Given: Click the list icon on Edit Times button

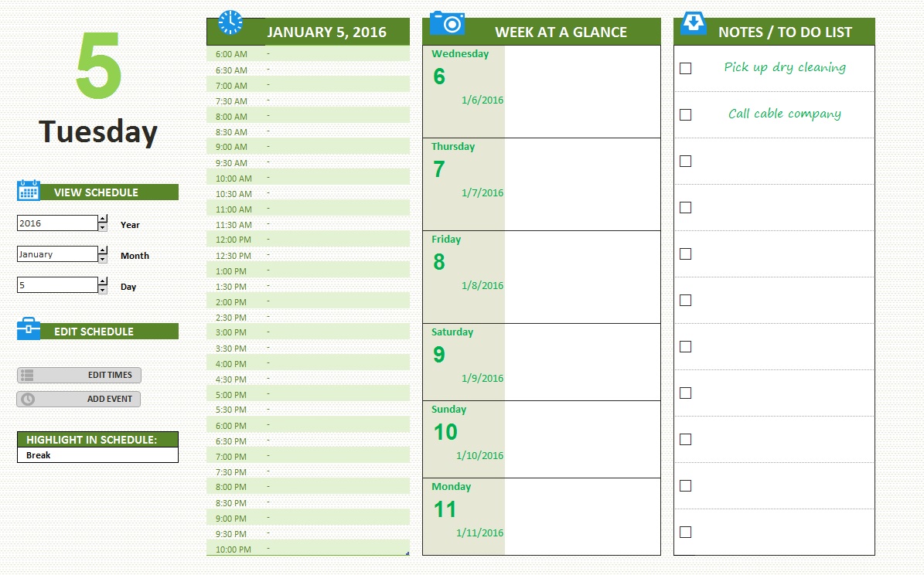Looking at the screenshot, I should [x=28, y=376].
